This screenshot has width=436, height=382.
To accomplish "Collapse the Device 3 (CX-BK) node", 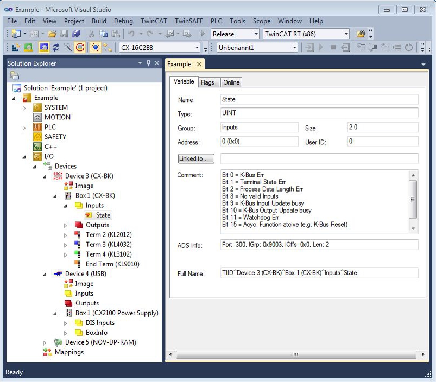I will (45, 177).
